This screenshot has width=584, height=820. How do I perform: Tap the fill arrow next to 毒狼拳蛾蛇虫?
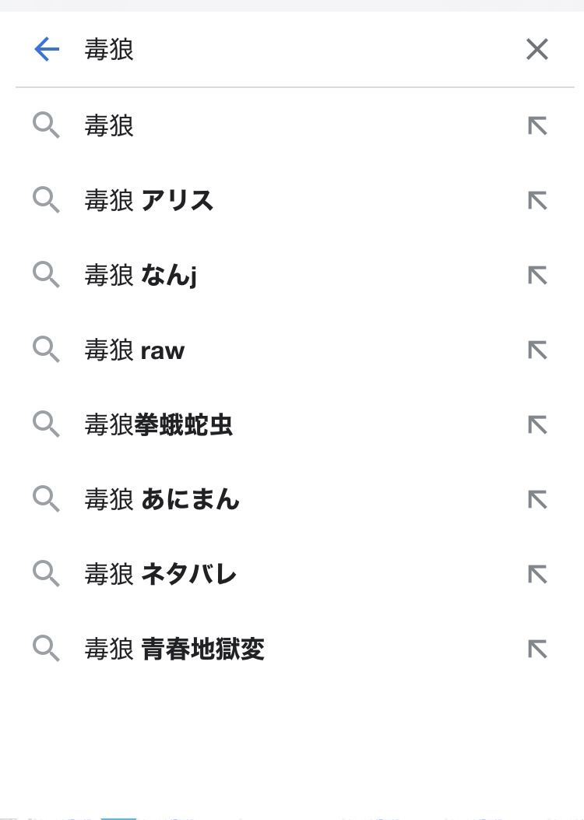[537, 425]
